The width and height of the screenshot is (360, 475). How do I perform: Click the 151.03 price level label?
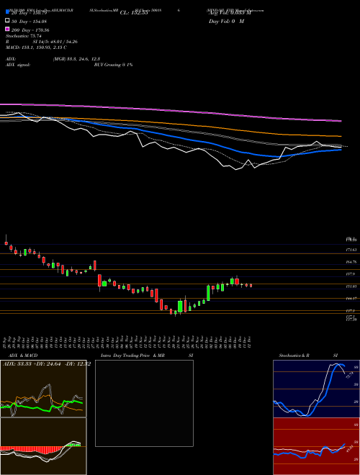tap(351, 286)
